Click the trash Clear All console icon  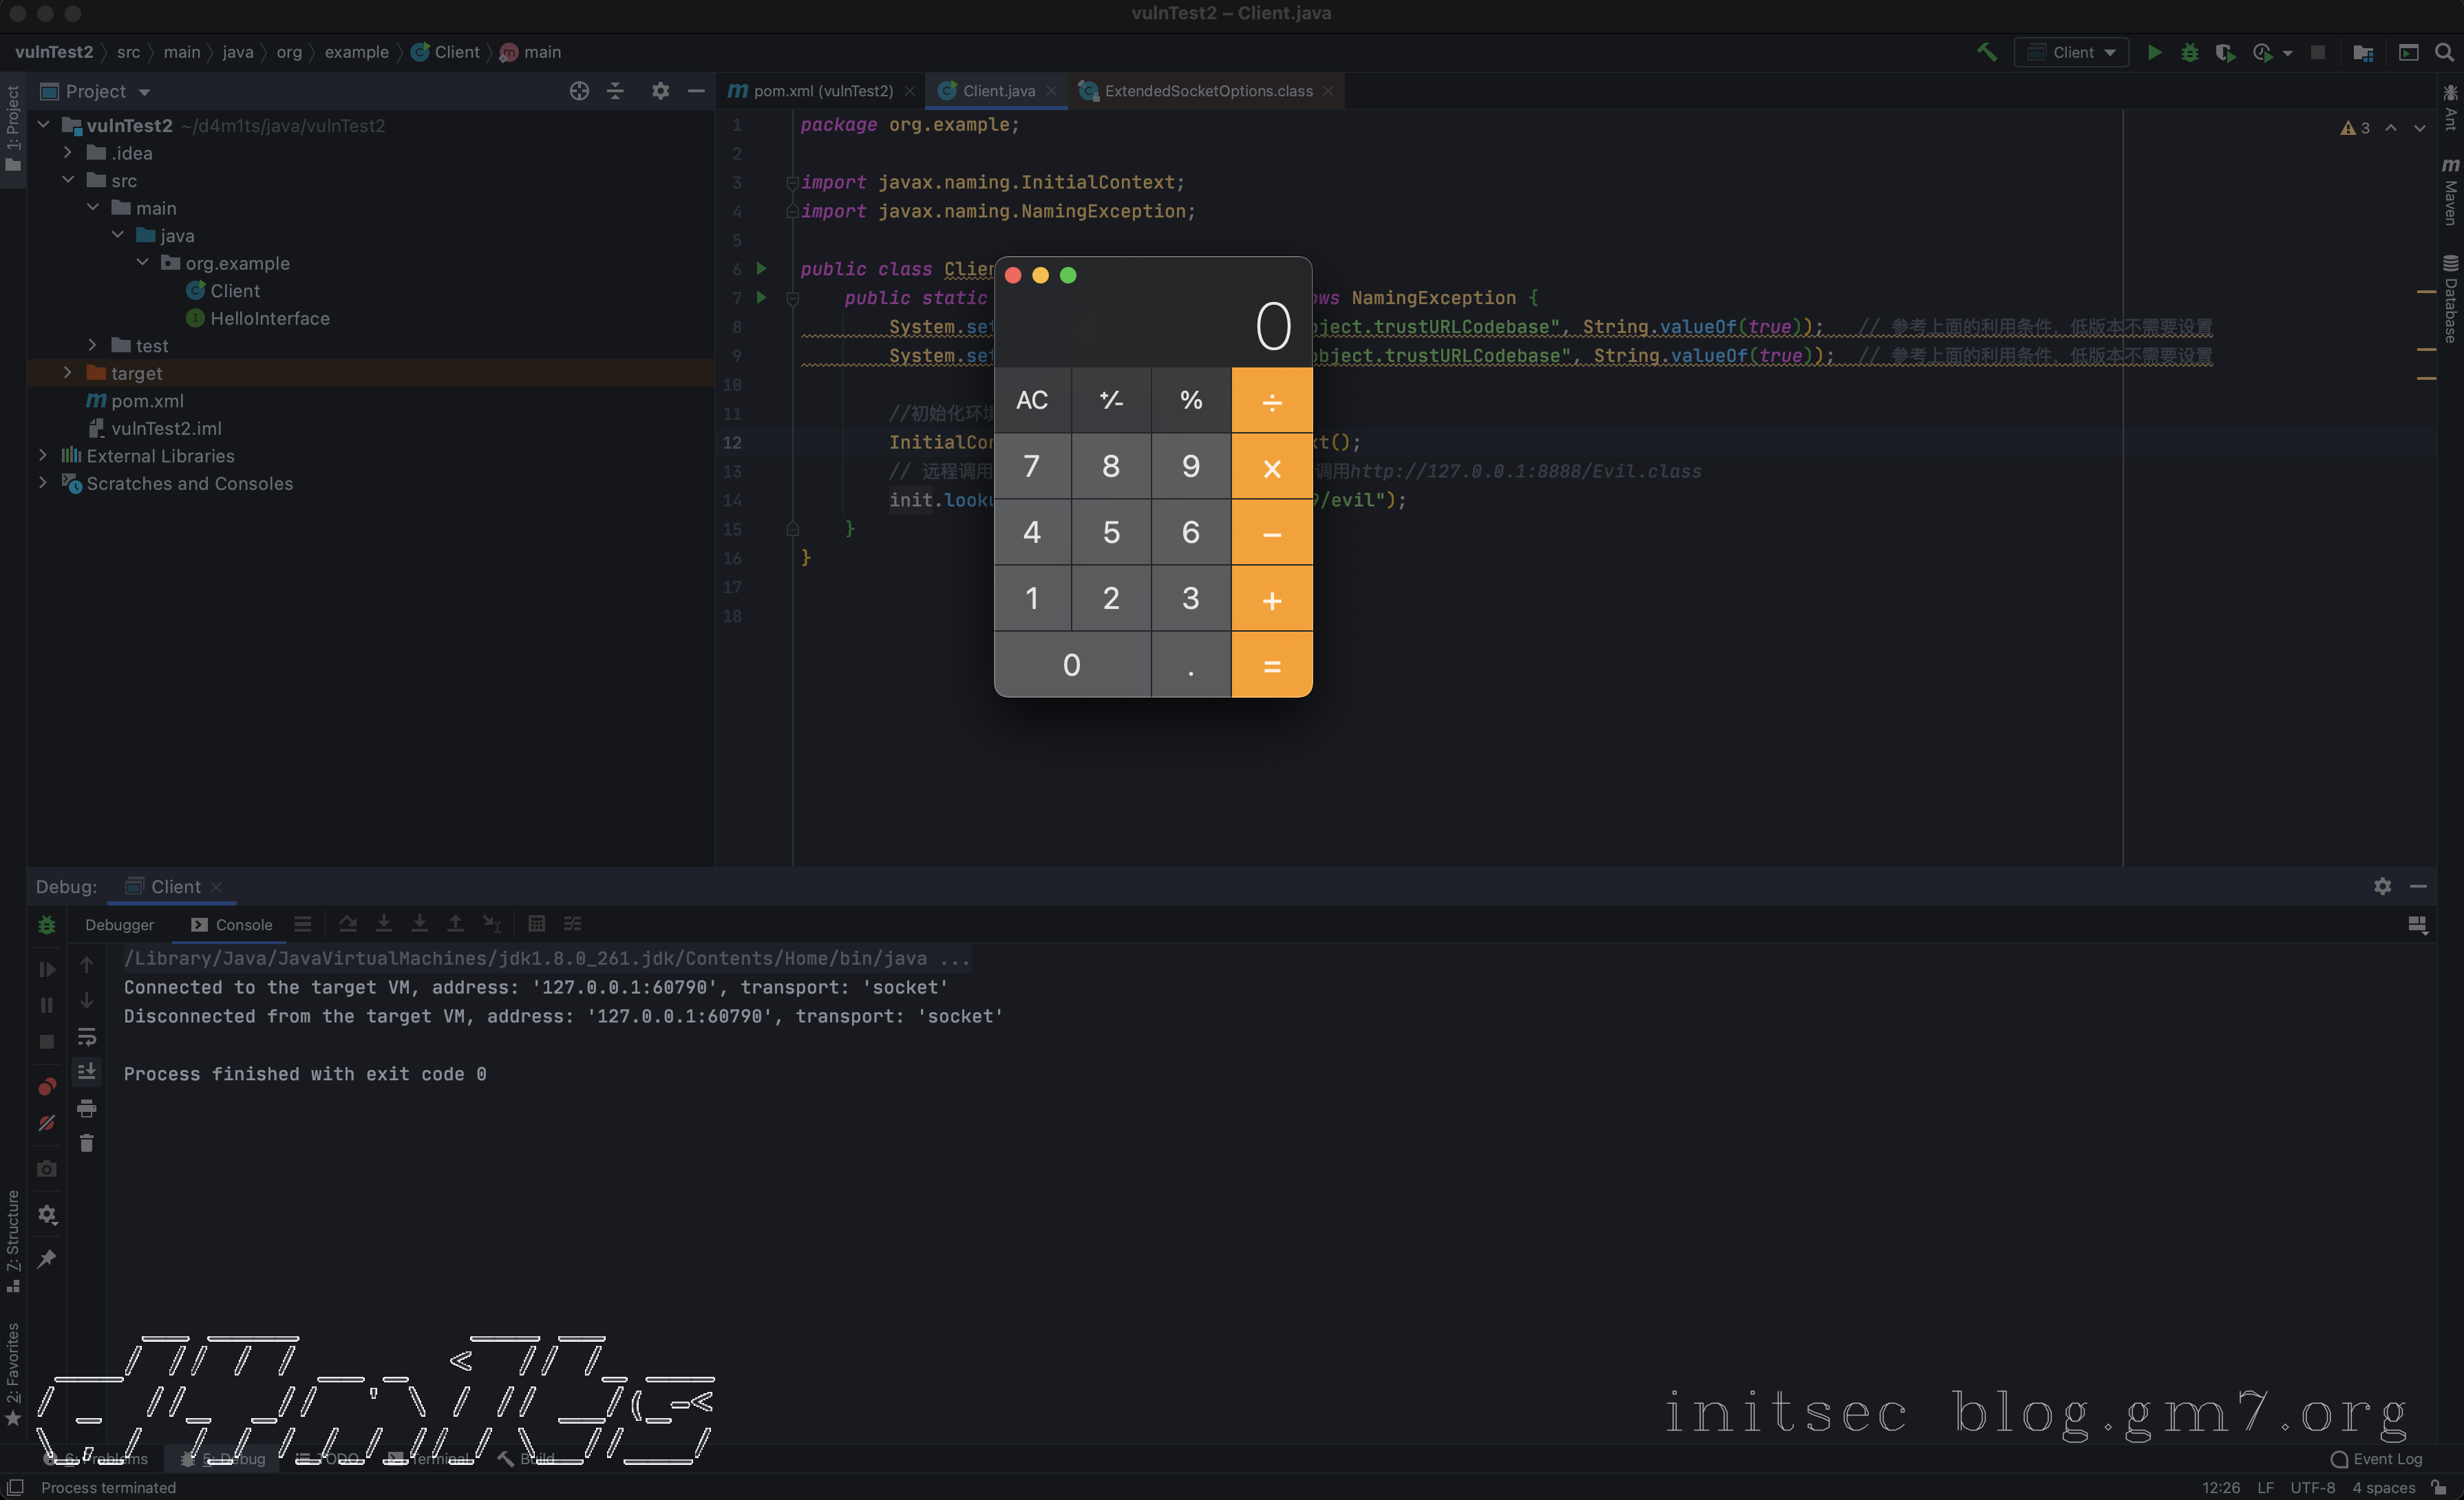pyautogui.click(x=87, y=1143)
